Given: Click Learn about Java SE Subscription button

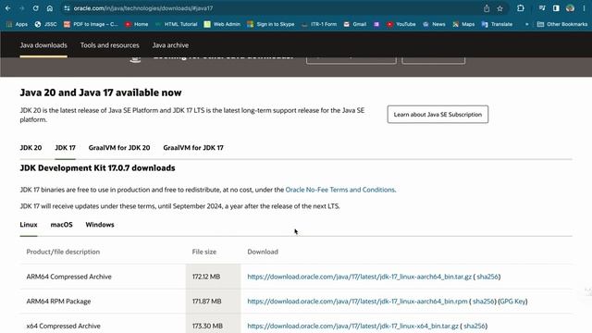Looking at the screenshot, I should (x=438, y=115).
